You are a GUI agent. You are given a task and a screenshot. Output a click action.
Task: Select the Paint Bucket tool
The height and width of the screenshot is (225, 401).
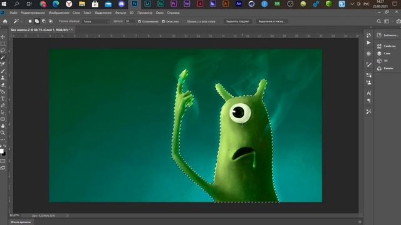coord(3,92)
